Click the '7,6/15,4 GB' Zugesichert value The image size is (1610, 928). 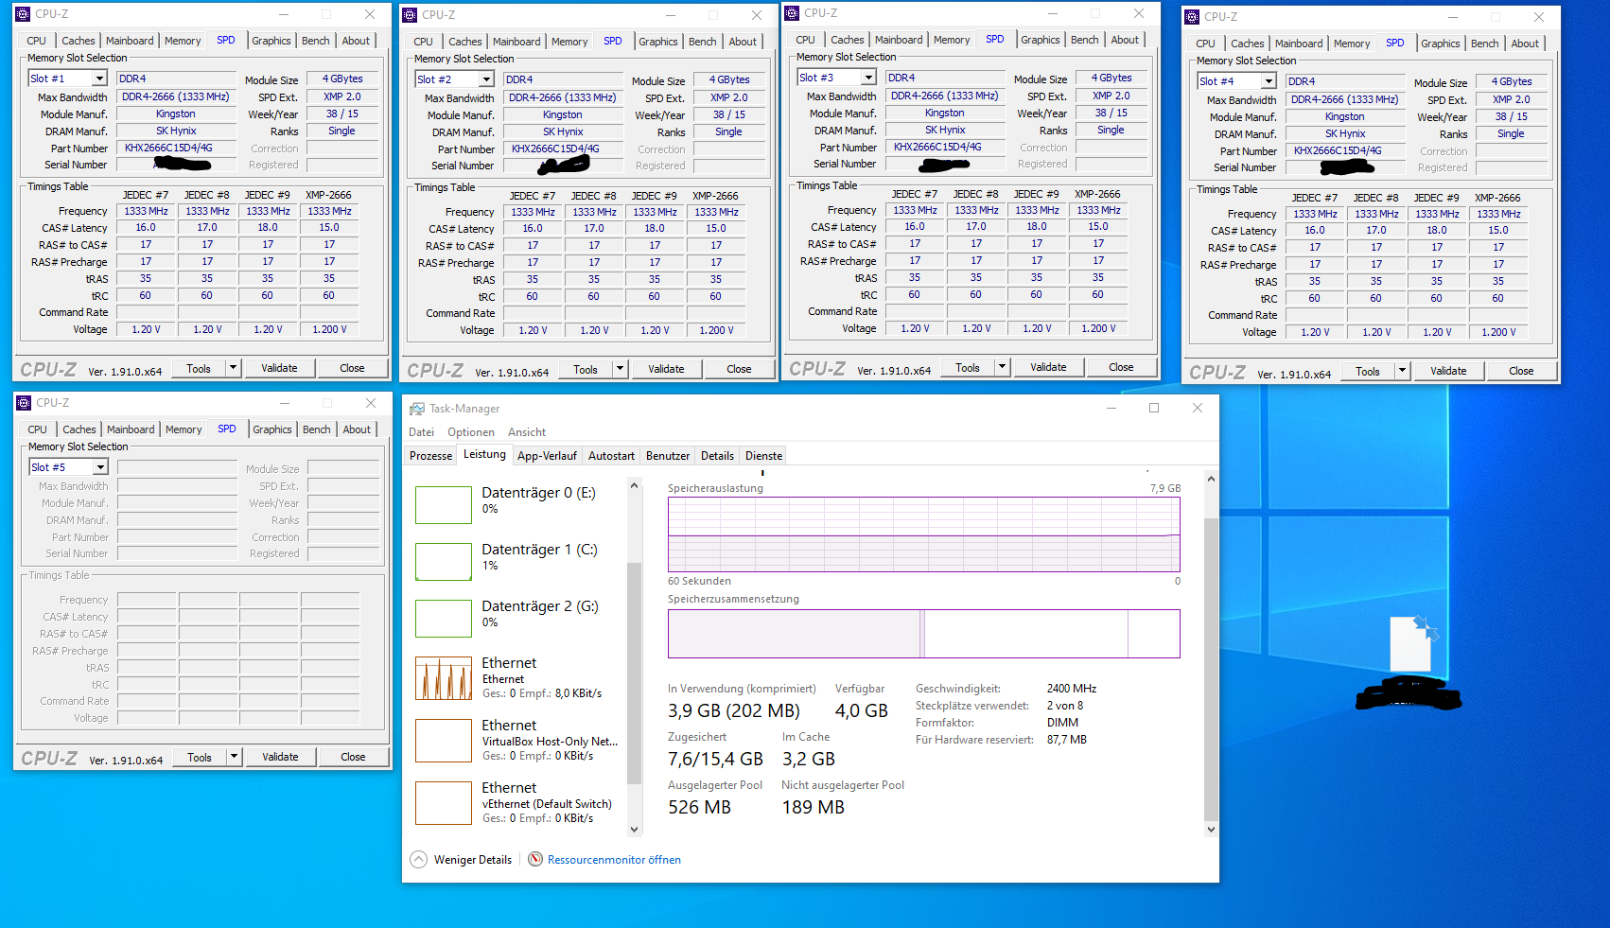tap(715, 759)
